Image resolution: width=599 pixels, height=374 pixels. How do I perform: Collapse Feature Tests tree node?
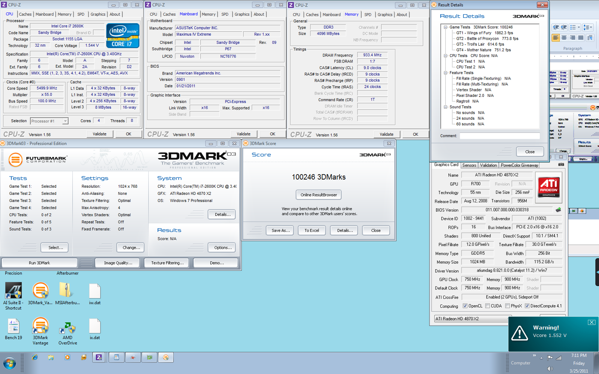[446, 73]
